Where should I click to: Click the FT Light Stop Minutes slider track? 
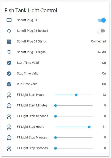pyautogui.click(x=74, y=137)
